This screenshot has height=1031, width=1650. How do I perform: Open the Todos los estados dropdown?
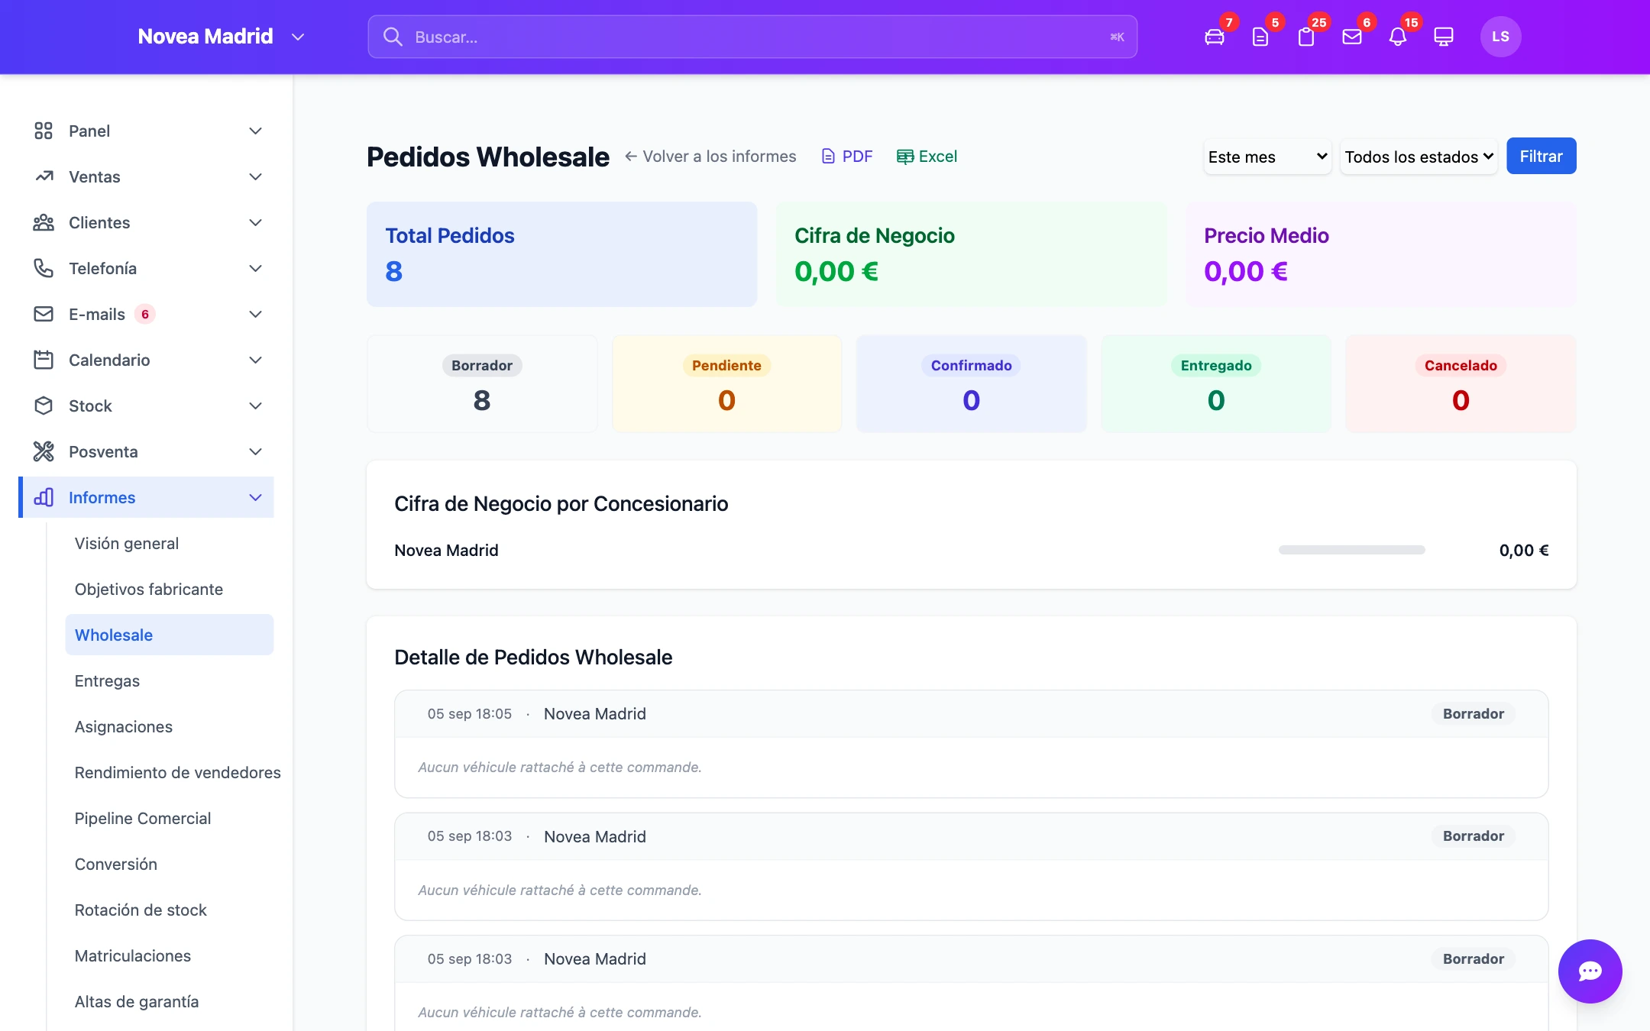(1419, 157)
